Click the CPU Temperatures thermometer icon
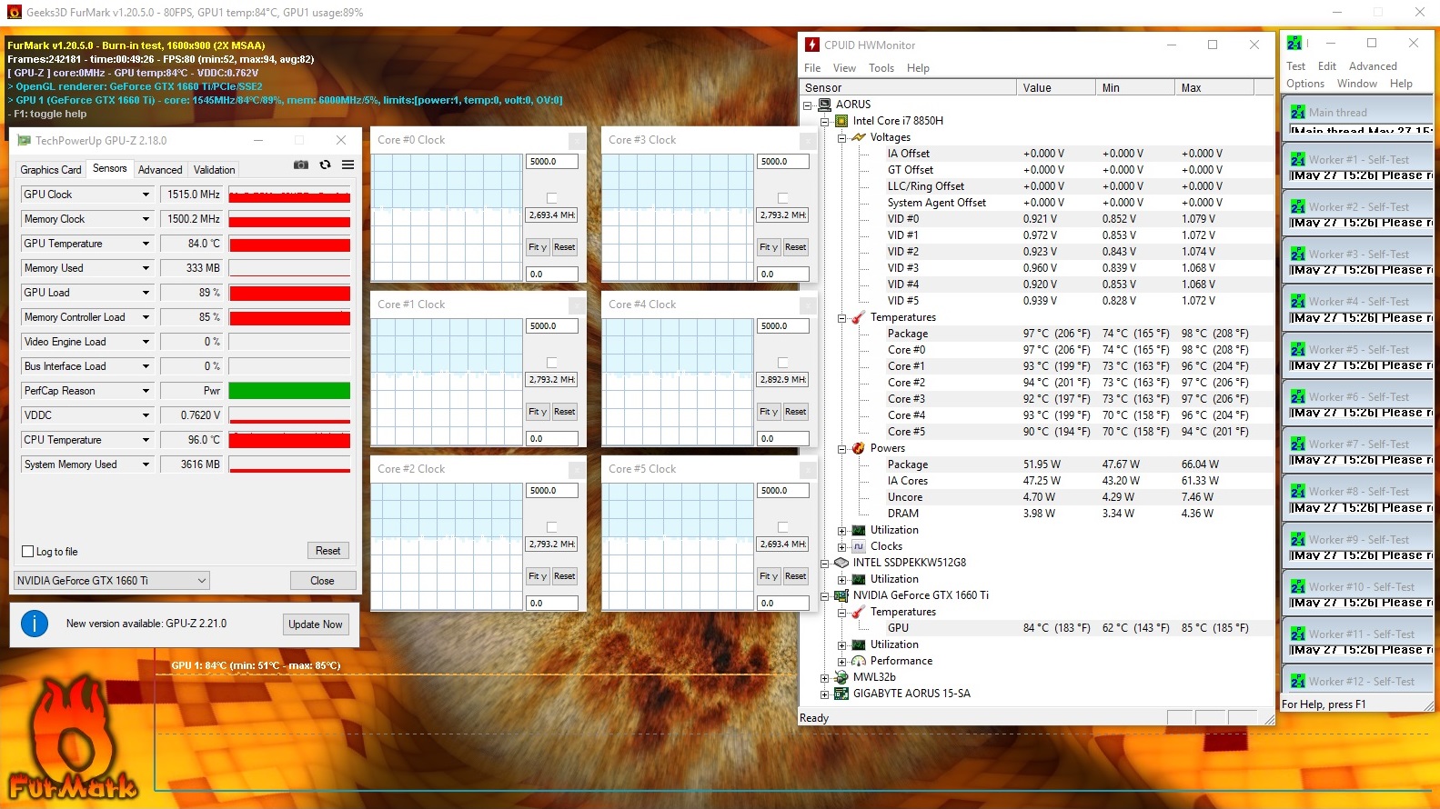Image resolution: width=1440 pixels, height=809 pixels. tap(859, 317)
